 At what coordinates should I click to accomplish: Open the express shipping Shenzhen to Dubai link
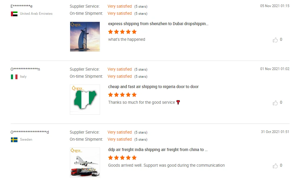click(x=158, y=24)
